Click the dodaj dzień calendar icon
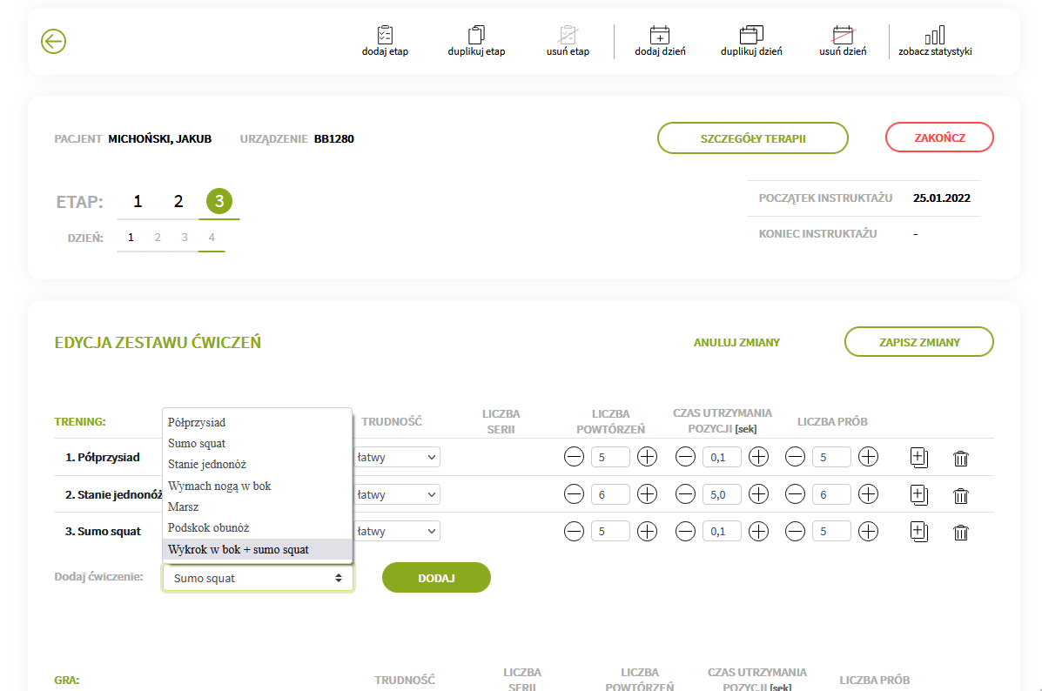This screenshot has width=1042, height=691. [x=660, y=35]
